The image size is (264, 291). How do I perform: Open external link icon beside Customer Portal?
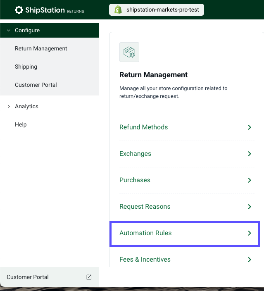point(89,277)
